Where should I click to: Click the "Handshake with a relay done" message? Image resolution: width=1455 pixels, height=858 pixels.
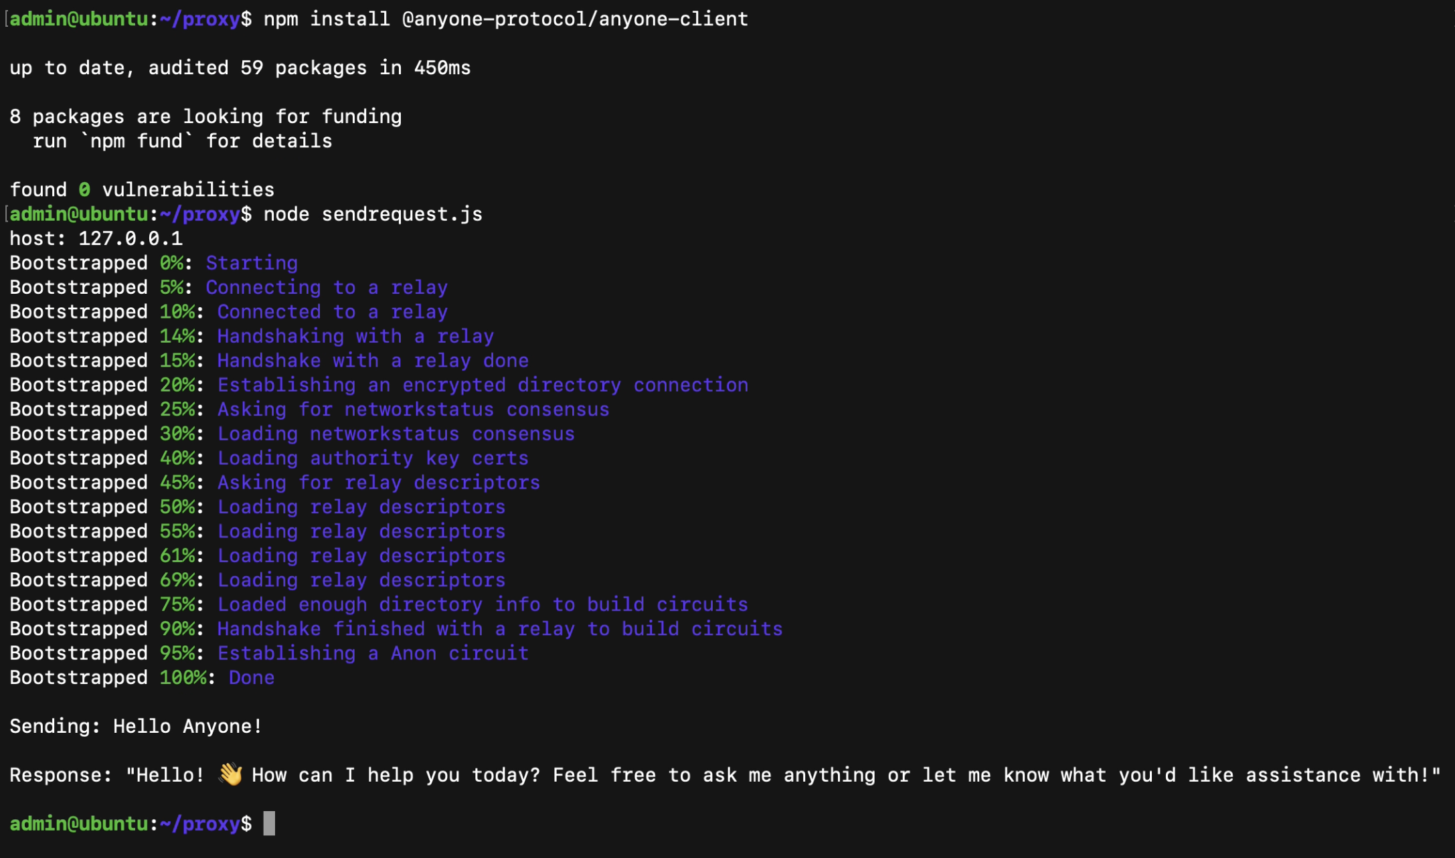pyautogui.click(x=373, y=361)
